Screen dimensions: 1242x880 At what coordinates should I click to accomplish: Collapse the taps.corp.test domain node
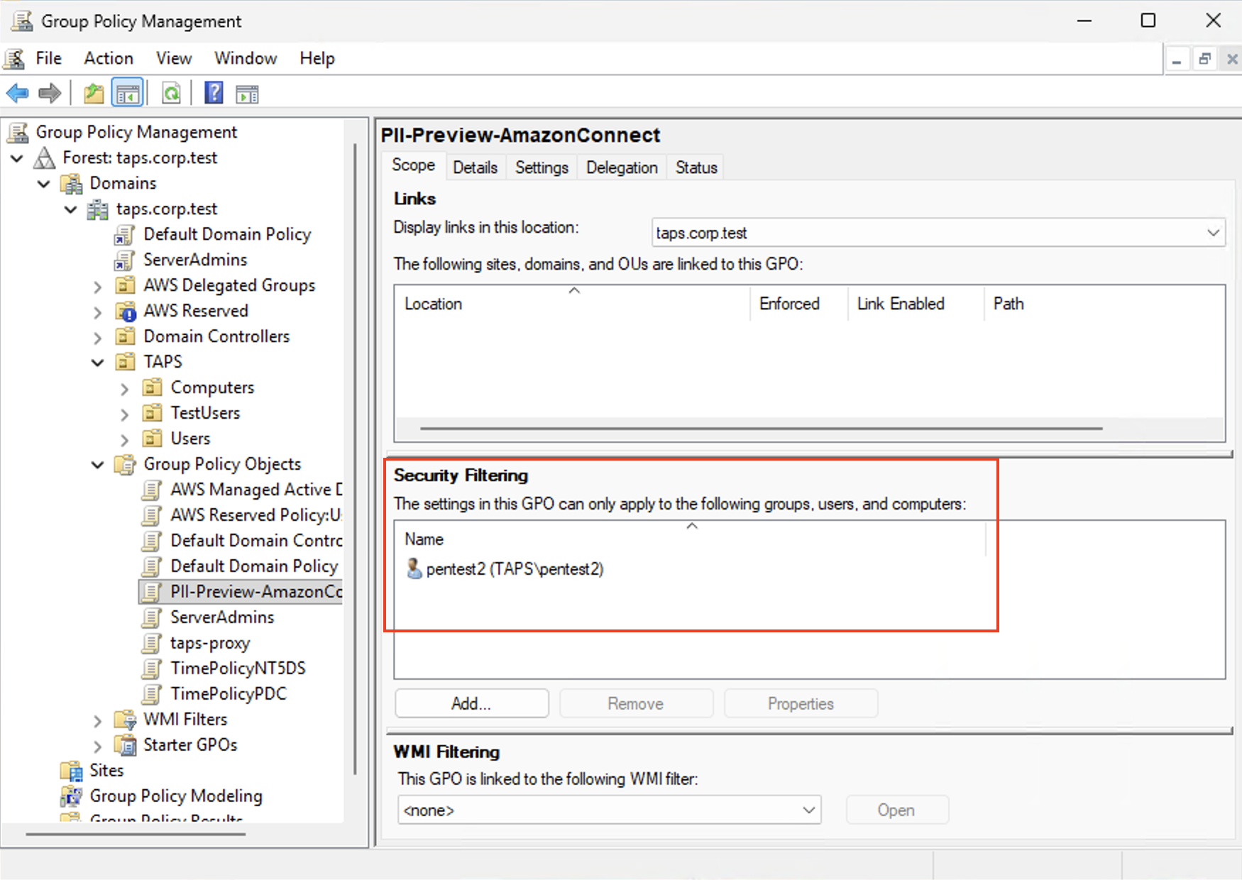click(71, 209)
